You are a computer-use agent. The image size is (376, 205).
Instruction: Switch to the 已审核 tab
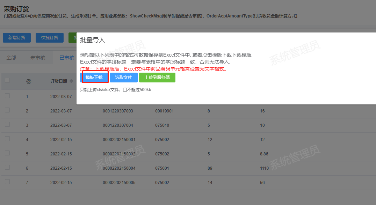[x=67, y=58]
